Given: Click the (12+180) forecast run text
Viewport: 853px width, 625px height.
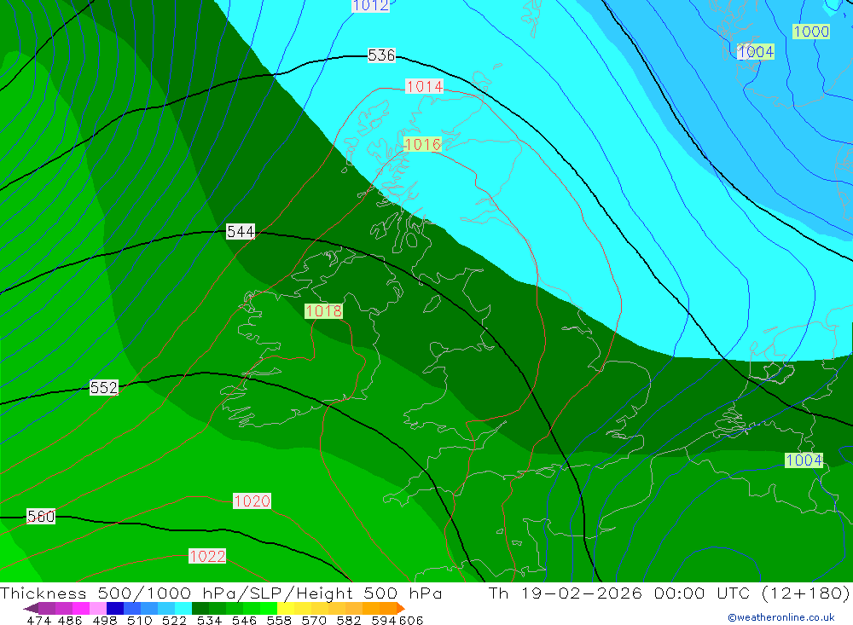Looking at the screenshot, I should point(805,593).
